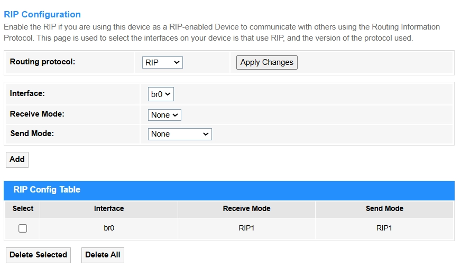
Task: Tick the checkbox for the br0 row
Action: [x=23, y=228]
